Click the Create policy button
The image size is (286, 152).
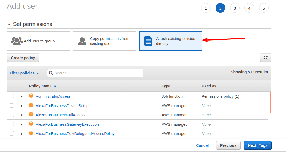point(23,58)
